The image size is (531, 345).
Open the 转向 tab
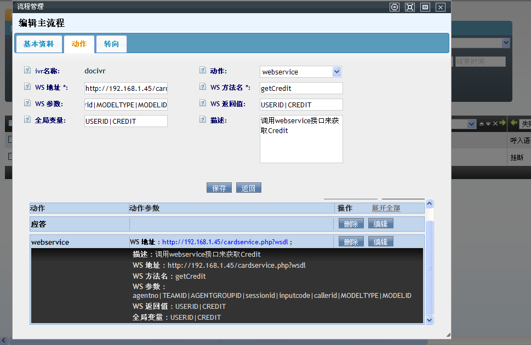pos(111,44)
